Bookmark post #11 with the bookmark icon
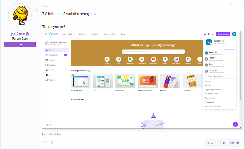 click(x=231, y=6)
